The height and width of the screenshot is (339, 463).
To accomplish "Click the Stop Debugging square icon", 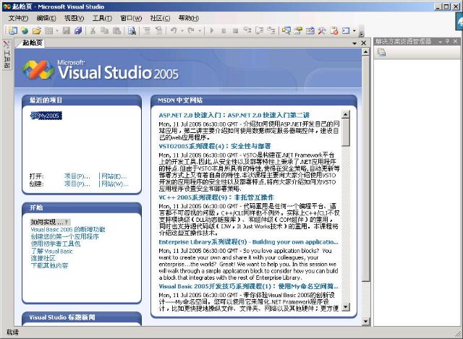I will [235, 30].
